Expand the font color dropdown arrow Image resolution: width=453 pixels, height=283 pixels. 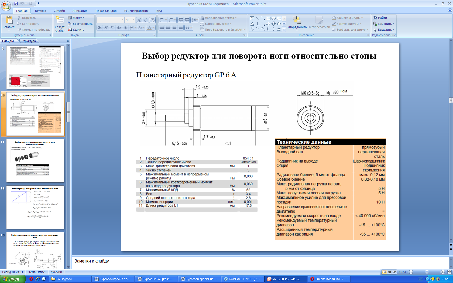click(x=154, y=28)
